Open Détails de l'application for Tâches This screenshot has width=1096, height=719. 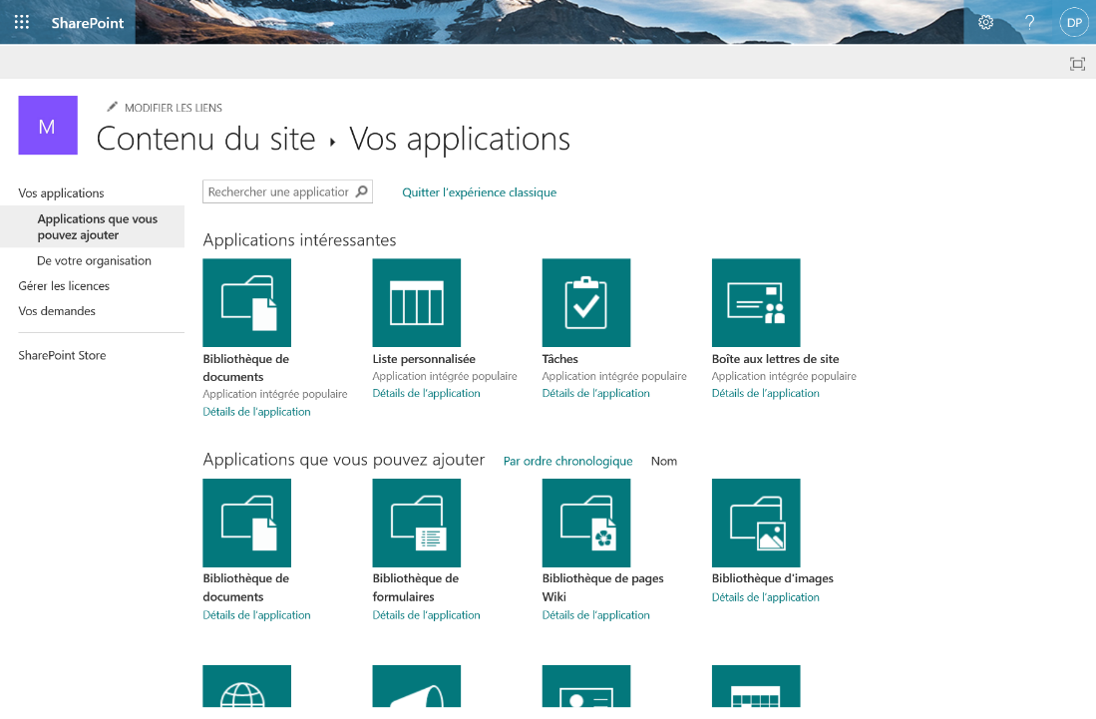pos(596,393)
